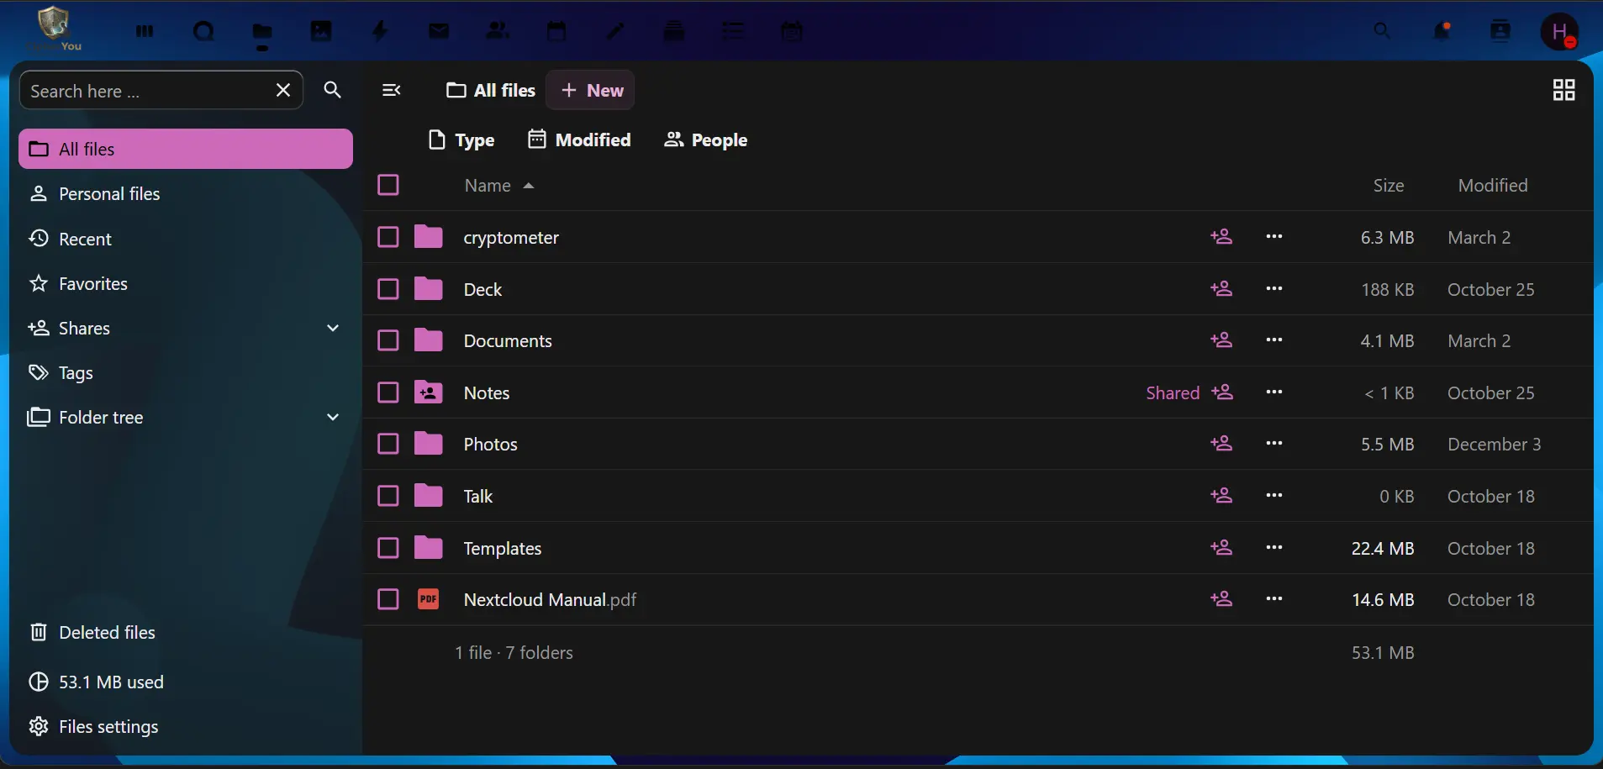
Task: Open the contacts menu in header
Action: point(1500,32)
